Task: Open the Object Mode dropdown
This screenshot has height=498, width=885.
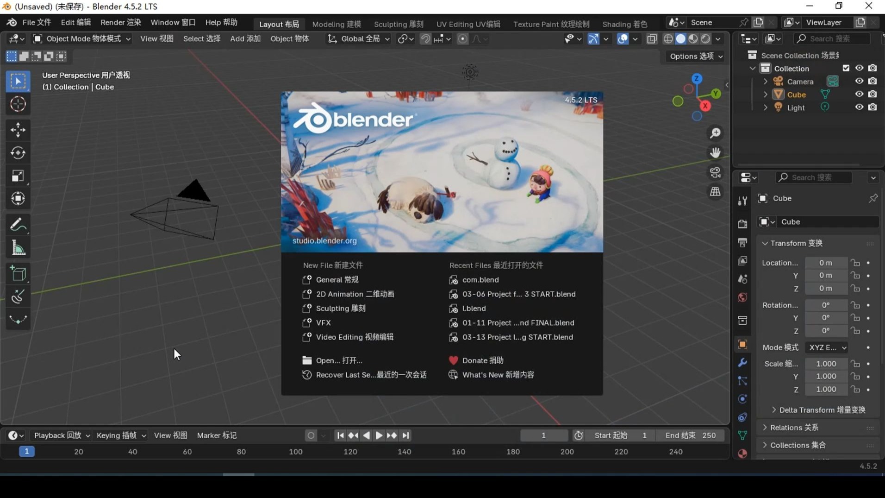Action: point(82,39)
